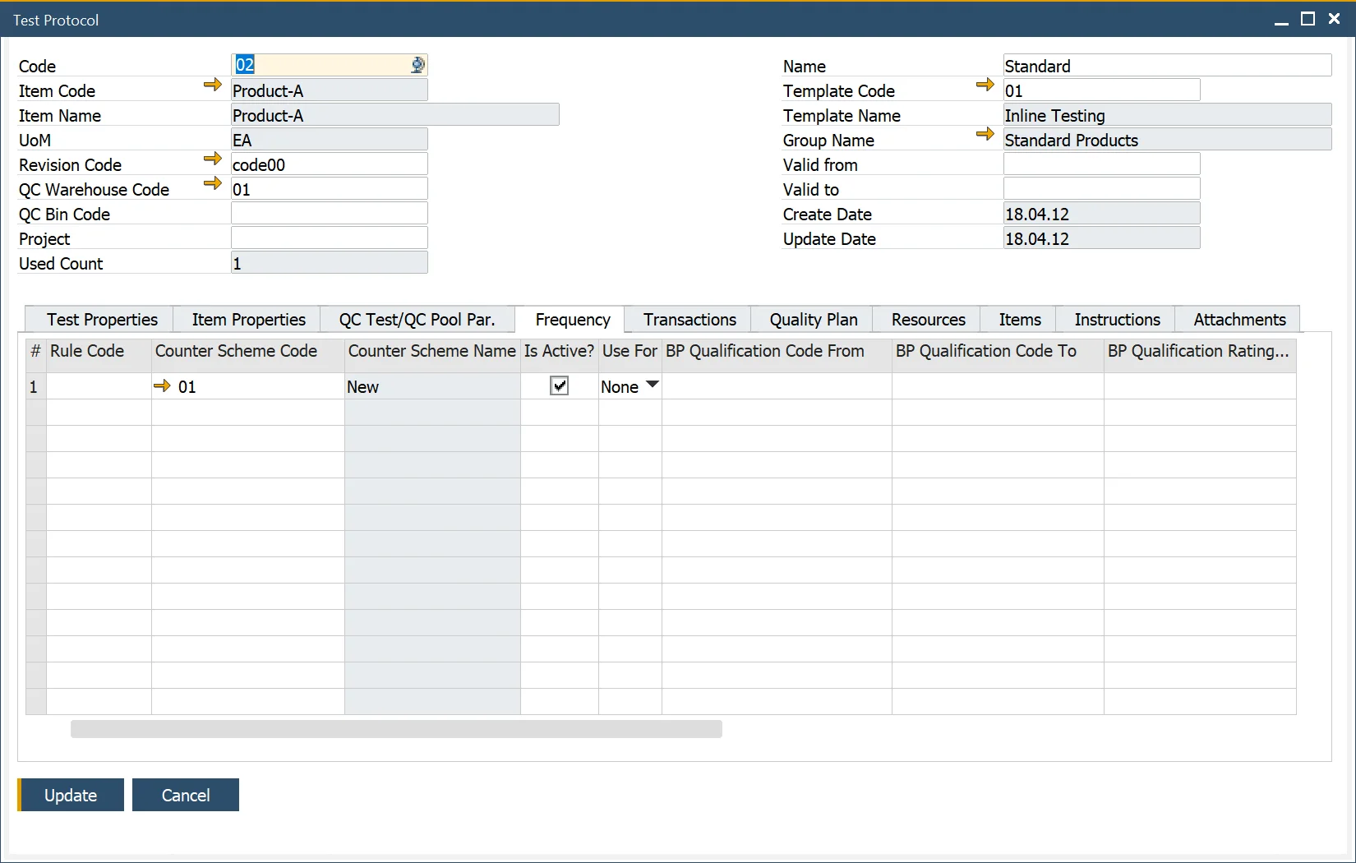Click the Valid from date field
This screenshot has width=1356, height=863.
(x=1101, y=164)
